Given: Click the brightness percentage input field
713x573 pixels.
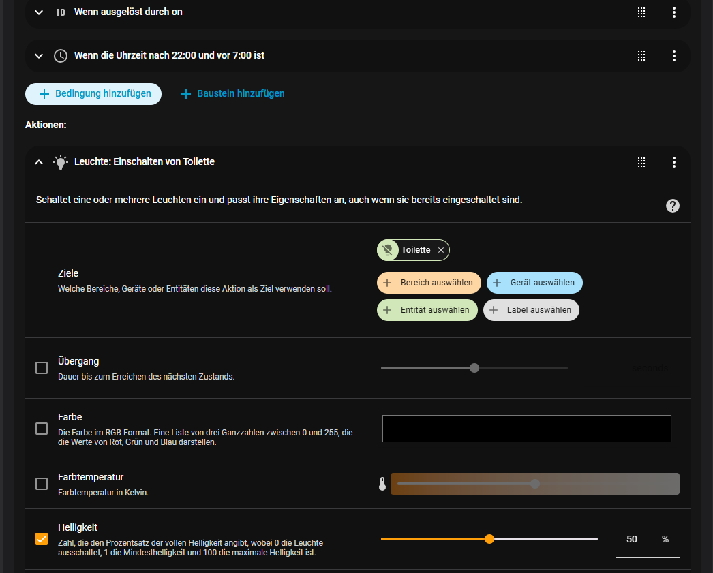Looking at the screenshot, I should tap(631, 539).
